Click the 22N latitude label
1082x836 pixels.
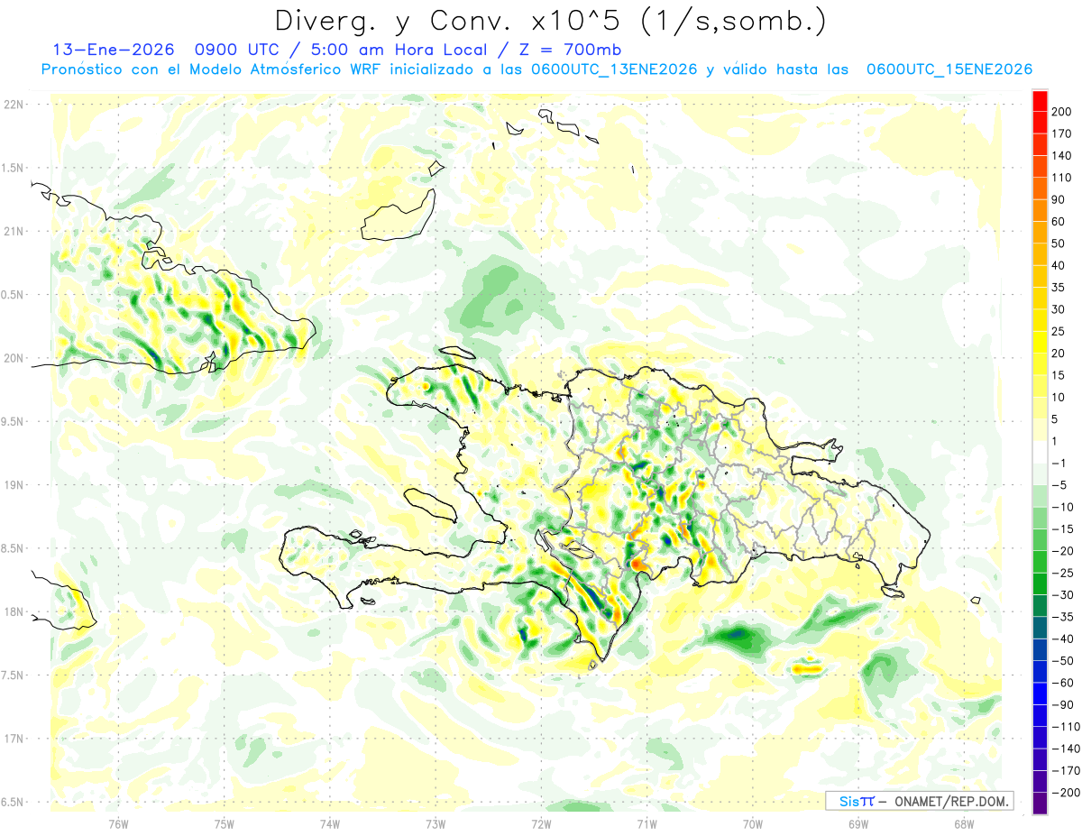coord(14,105)
